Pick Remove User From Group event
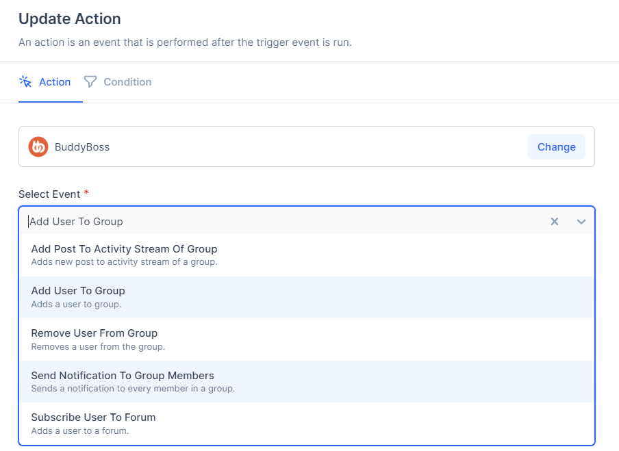The image size is (619, 451). pyautogui.click(x=94, y=333)
